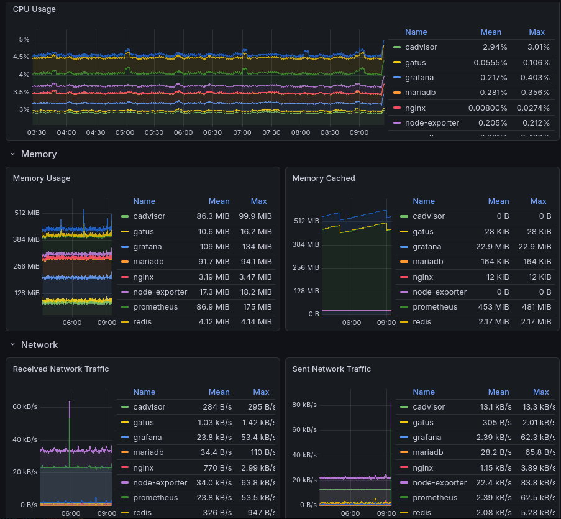The height and width of the screenshot is (519, 561).
Task: Toggle node-exporter series in CPU Usage legend
Action: (432, 123)
